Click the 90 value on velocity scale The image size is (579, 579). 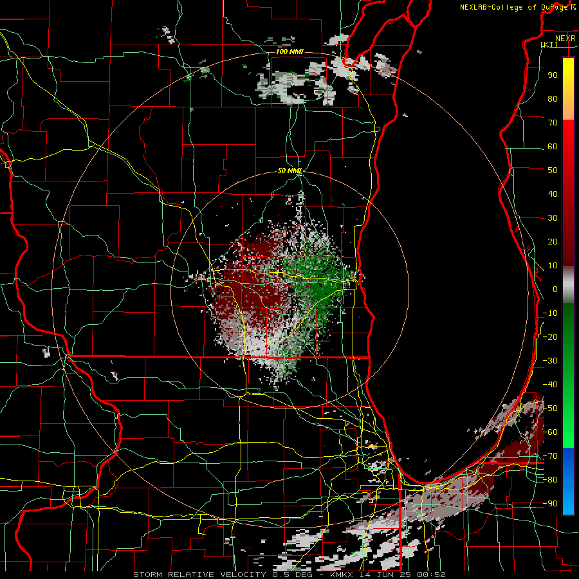point(553,75)
